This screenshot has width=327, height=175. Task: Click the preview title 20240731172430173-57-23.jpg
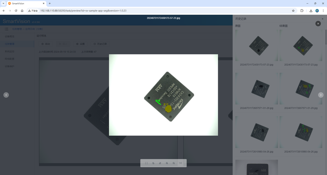click(163, 18)
